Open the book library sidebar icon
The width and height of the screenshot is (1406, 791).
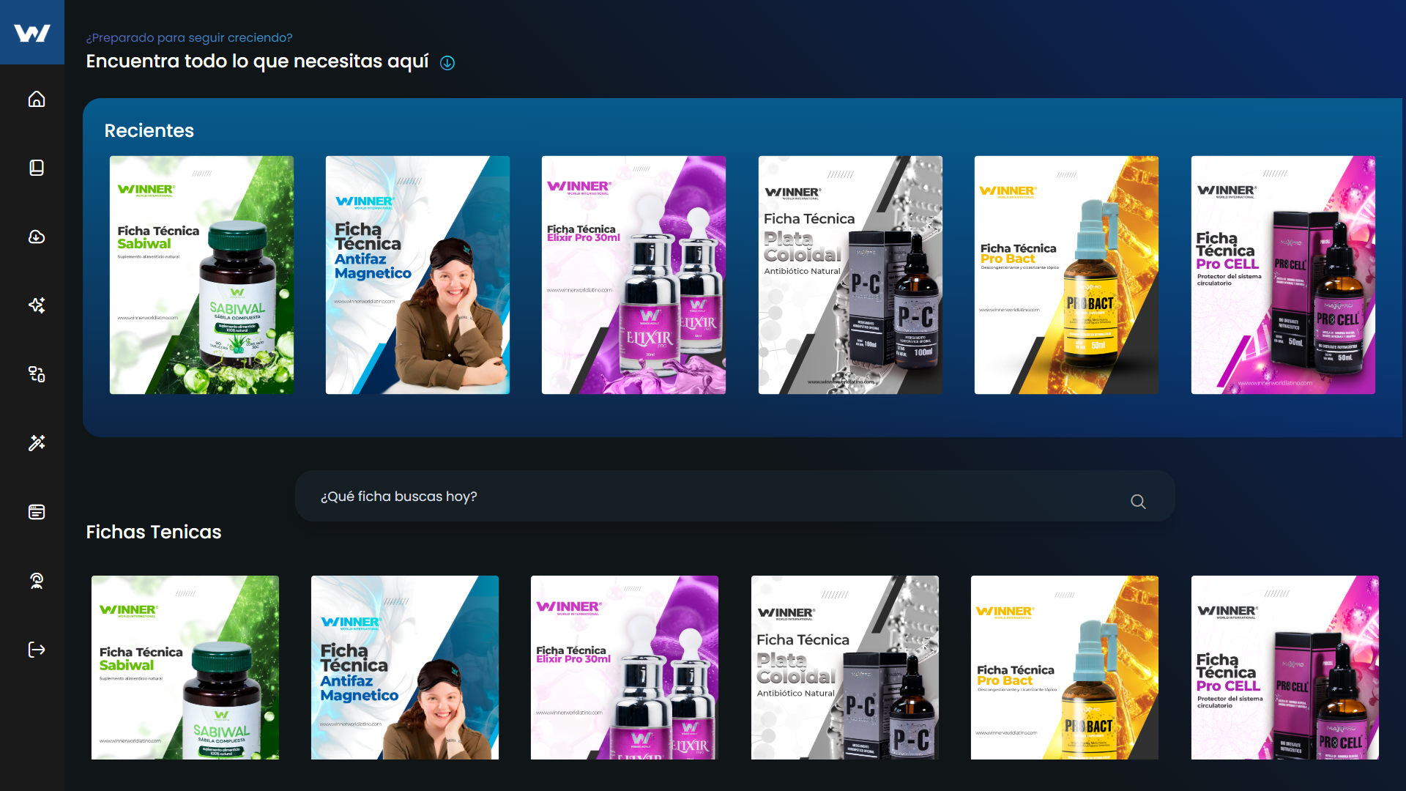click(37, 168)
